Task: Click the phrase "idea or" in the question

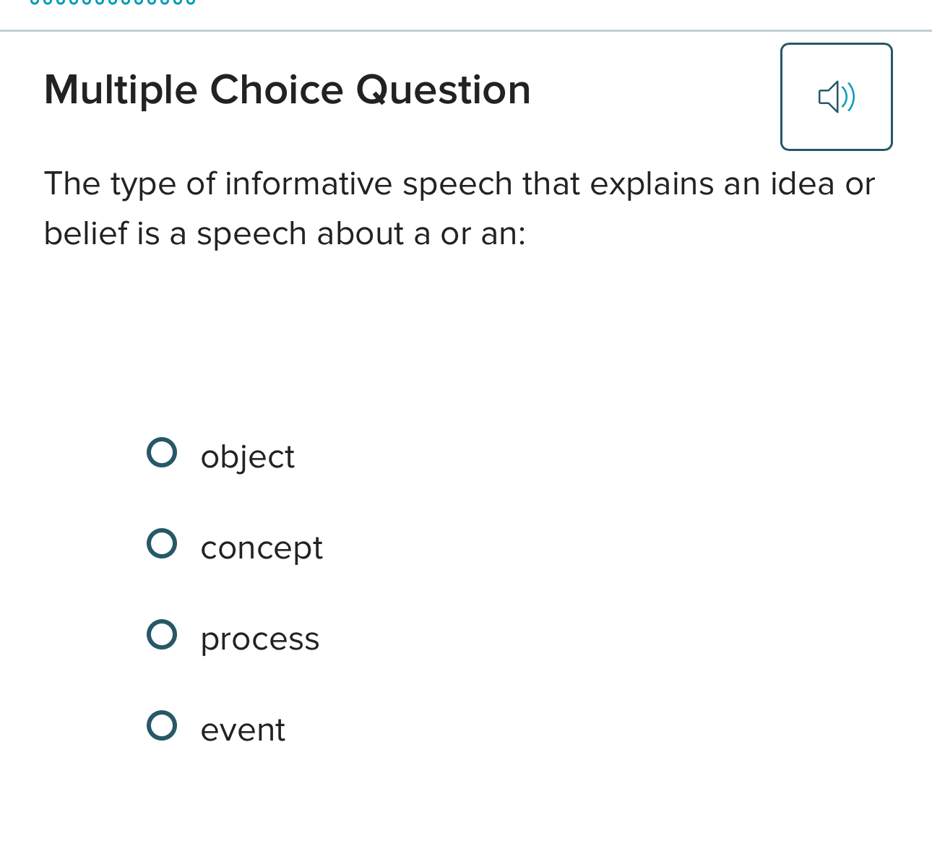Action: point(823,184)
